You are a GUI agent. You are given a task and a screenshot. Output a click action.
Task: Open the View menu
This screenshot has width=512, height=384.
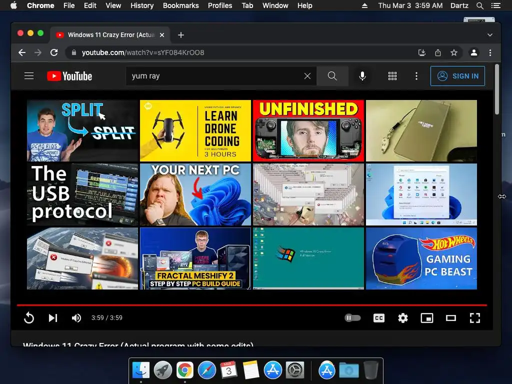tap(113, 5)
